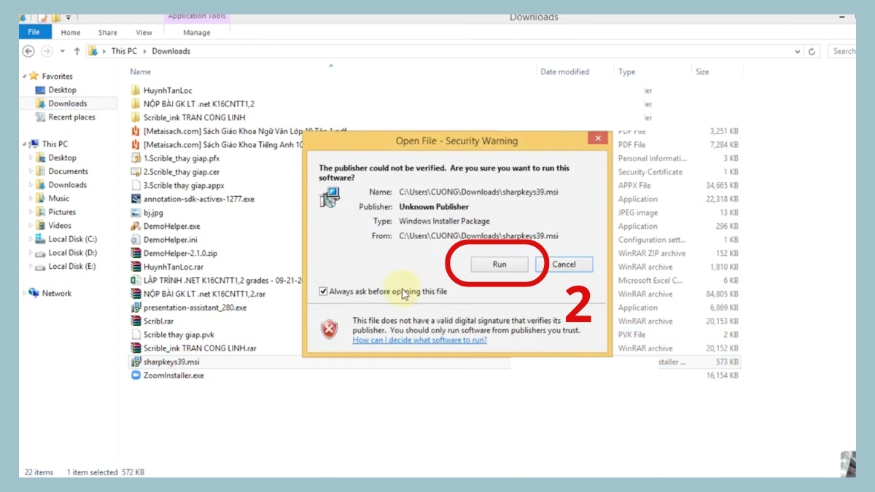Select the sharpkeys39.msi file icon
Image resolution: width=875 pixels, height=492 pixels.
click(136, 362)
